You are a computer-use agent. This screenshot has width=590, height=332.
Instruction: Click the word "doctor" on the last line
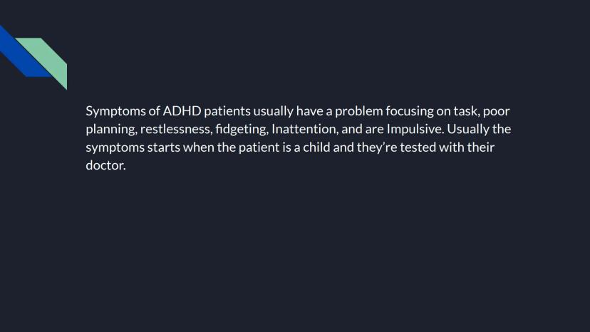[x=104, y=167]
